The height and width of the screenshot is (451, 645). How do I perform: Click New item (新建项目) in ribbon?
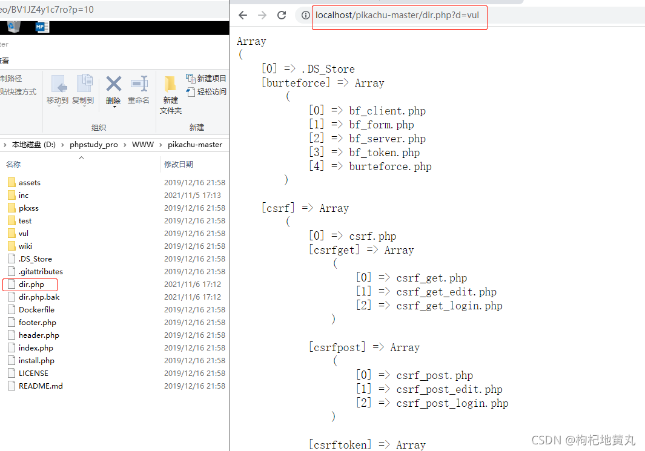[206, 78]
